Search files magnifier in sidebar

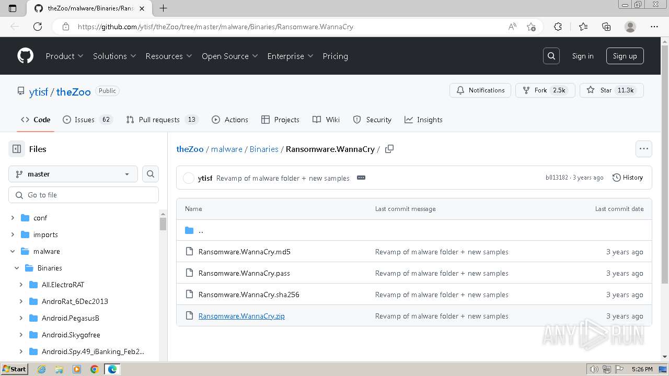tap(151, 174)
